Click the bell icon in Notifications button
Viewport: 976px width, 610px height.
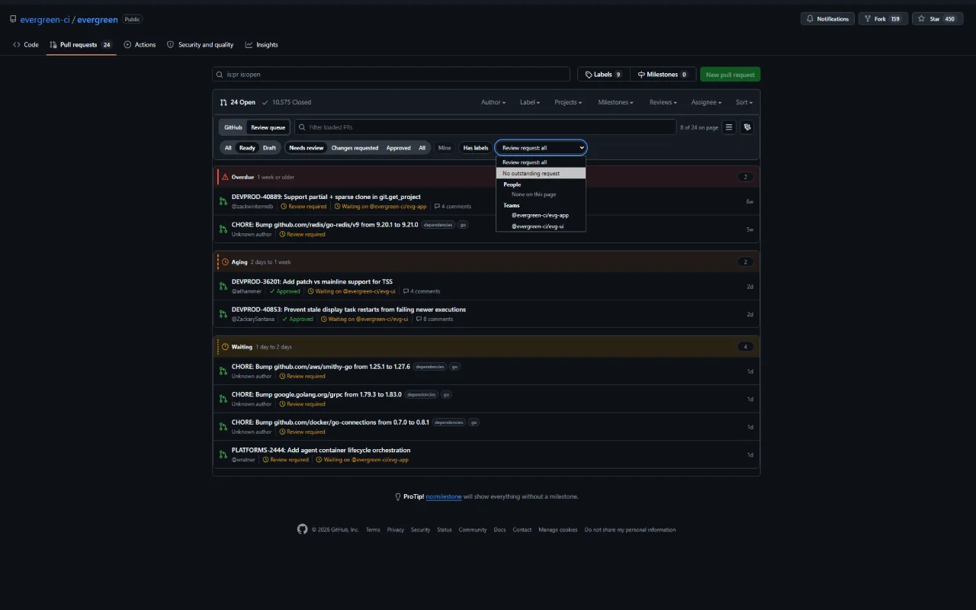coord(810,19)
